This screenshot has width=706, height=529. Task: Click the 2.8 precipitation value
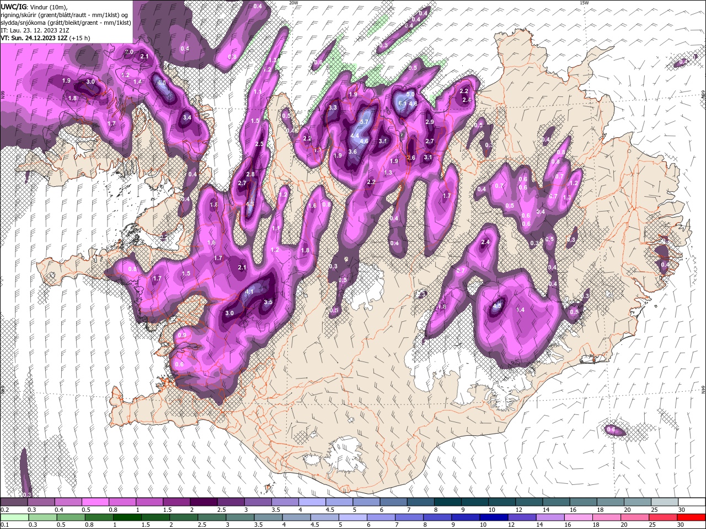pos(250,174)
